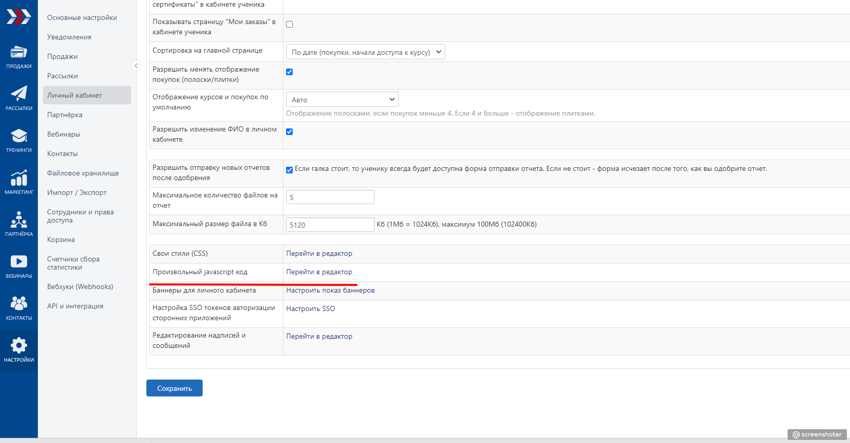Open editor for Произвольный javascript код
This screenshot has height=443, width=850.
pos(319,272)
